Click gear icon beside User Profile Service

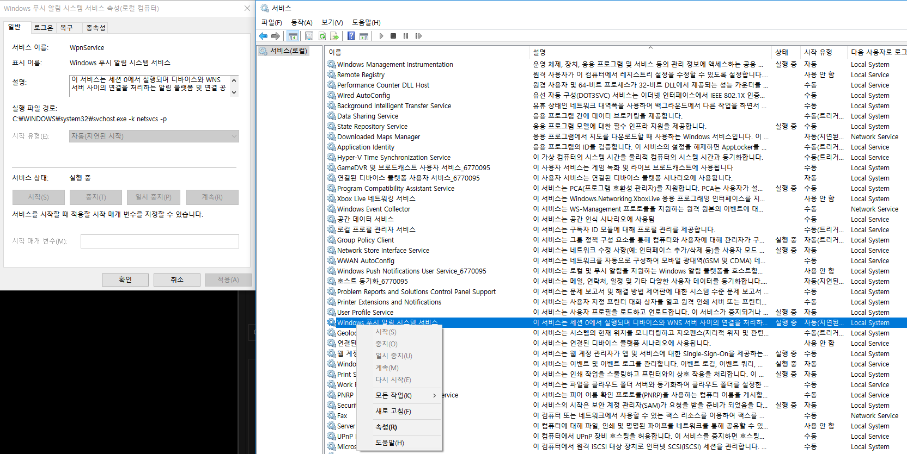click(x=331, y=312)
